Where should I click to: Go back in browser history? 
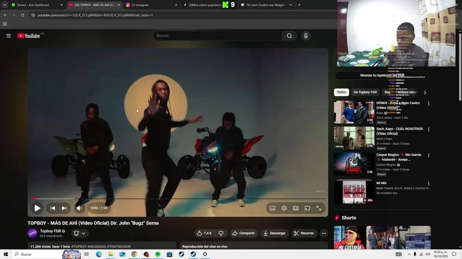[x=5, y=15]
